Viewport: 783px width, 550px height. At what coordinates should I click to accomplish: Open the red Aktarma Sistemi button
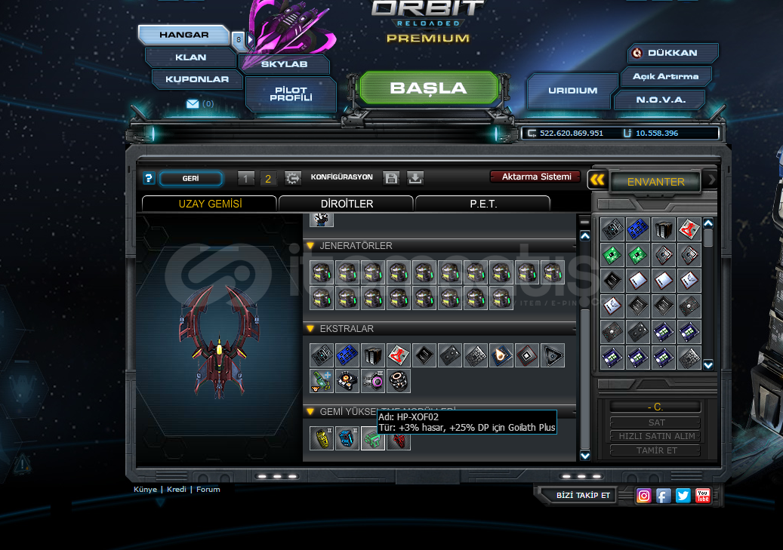pyautogui.click(x=536, y=177)
